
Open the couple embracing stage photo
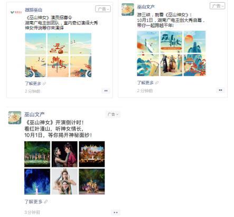click(64, 154)
